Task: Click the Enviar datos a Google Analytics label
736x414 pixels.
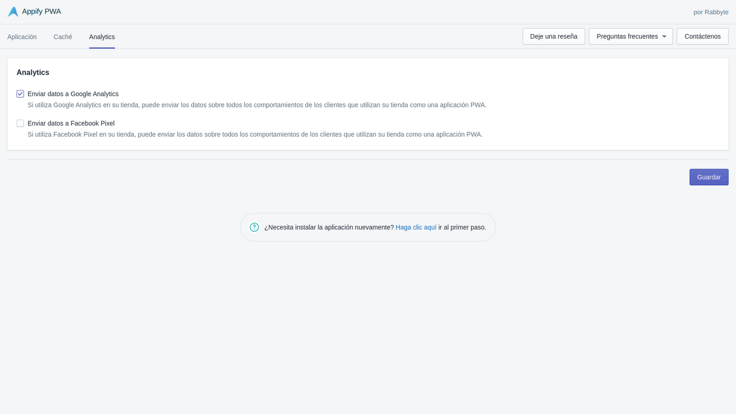Action: [x=73, y=94]
